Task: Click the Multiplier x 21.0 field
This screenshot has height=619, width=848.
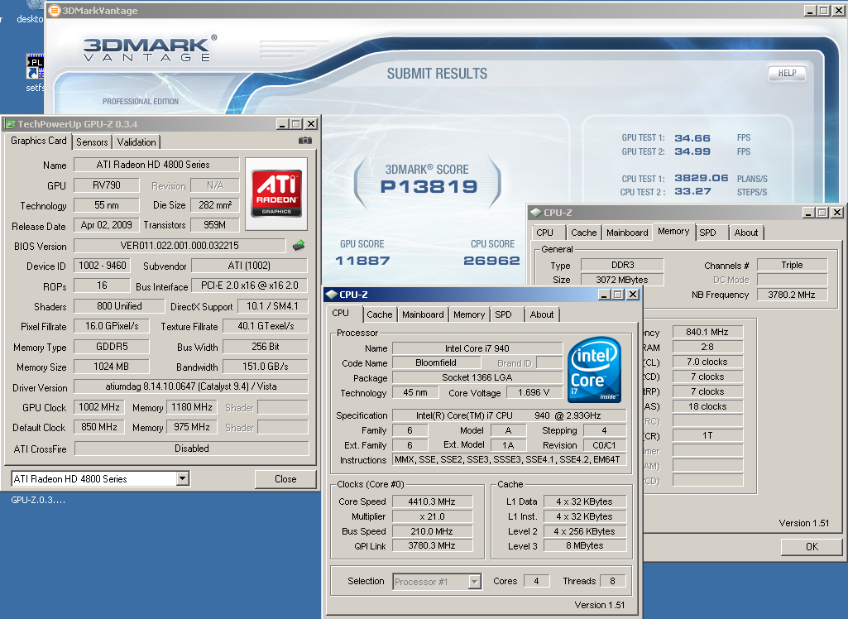Action: tap(432, 516)
